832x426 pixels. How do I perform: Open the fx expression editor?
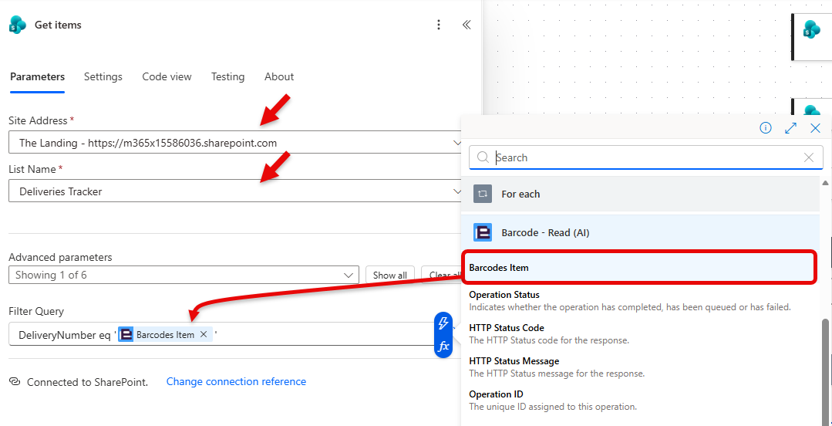(x=443, y=347)
